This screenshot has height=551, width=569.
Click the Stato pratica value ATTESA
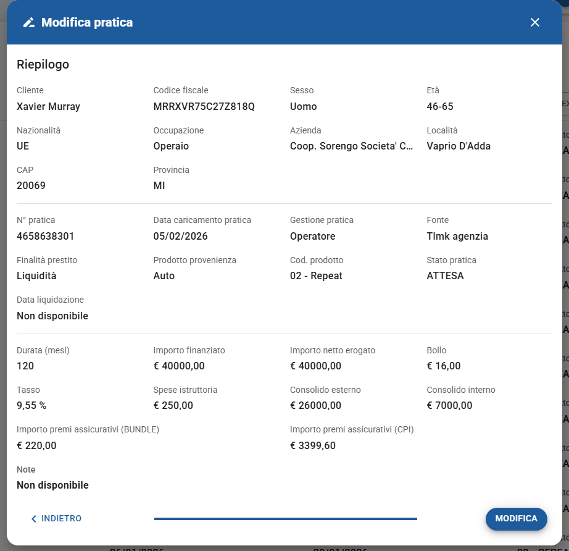[445, 276]
